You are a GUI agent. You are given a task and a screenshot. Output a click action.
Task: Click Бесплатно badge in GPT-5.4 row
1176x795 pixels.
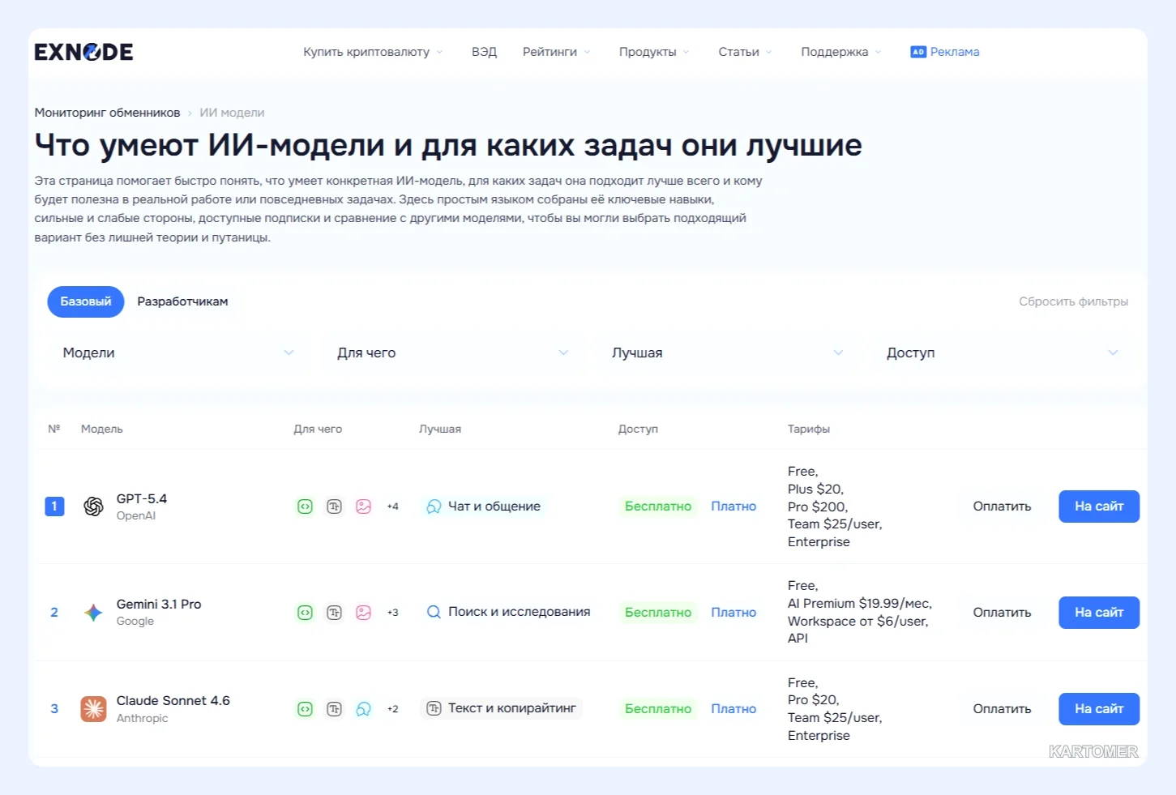tap(658, 506)
